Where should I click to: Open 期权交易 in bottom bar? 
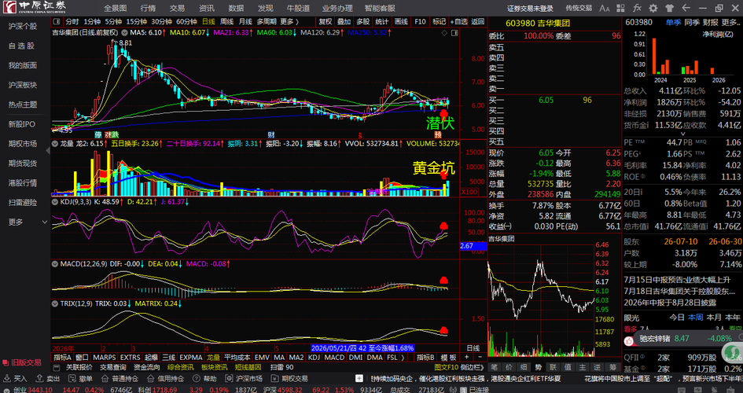point(289,379)
